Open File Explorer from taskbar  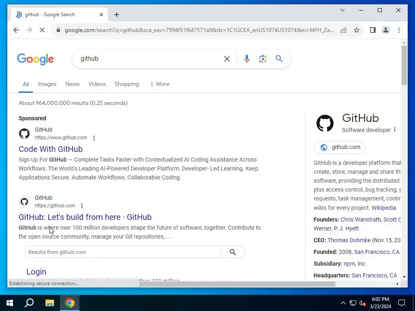49,303
